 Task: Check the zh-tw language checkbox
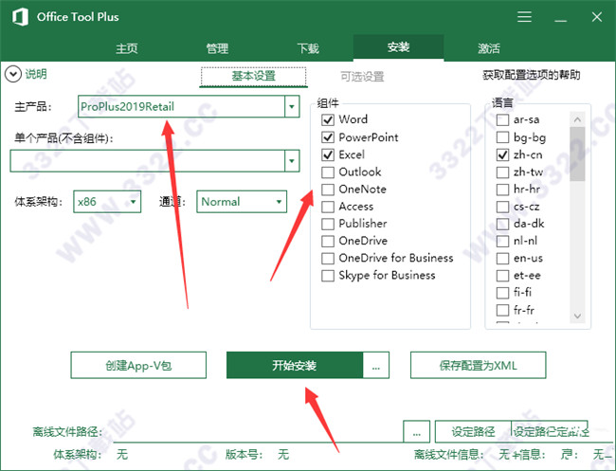502,172
